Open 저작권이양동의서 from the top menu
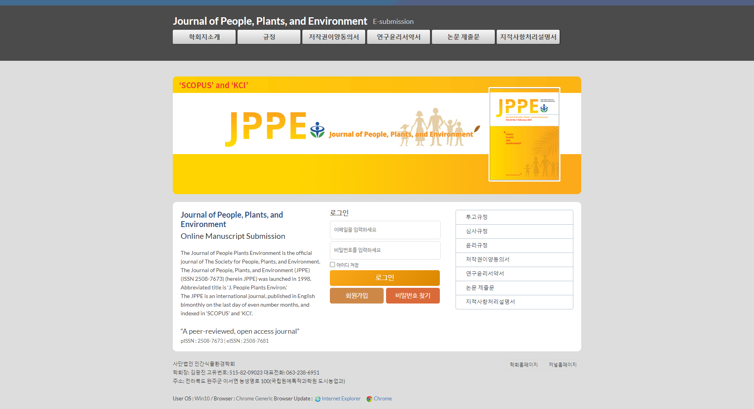This screenshot has width=754, height=409. pyautogui.click(x=333, y=36)
